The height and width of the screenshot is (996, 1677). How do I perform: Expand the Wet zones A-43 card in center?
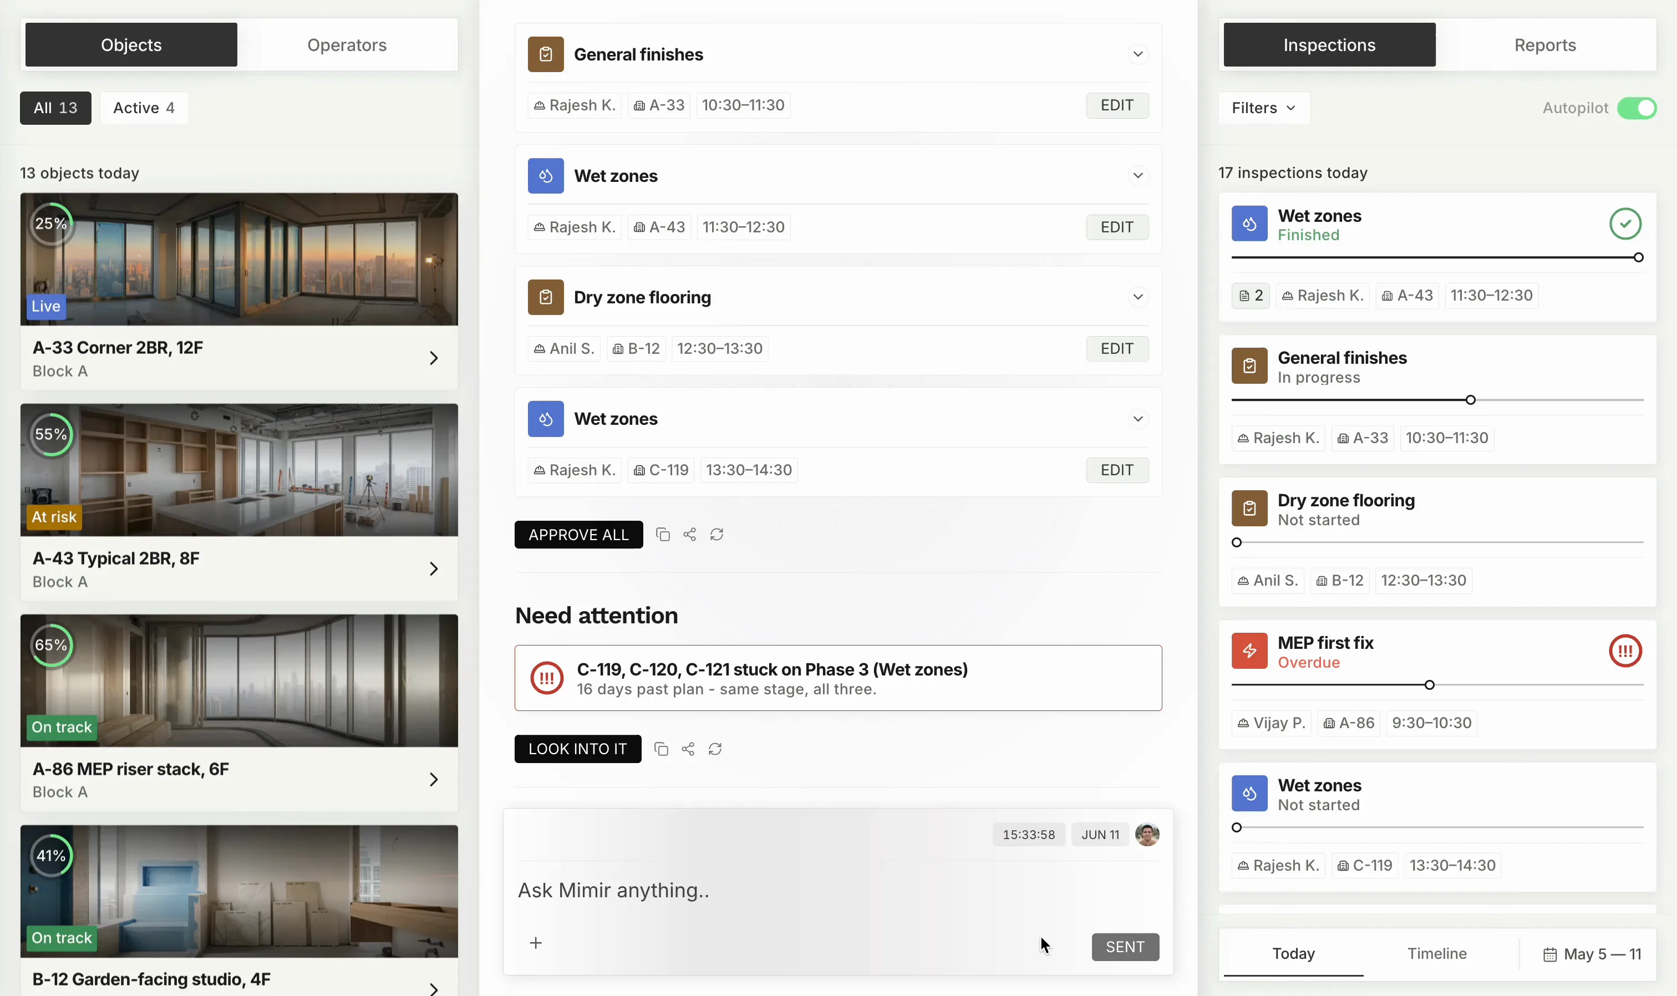coord(1138,176)
